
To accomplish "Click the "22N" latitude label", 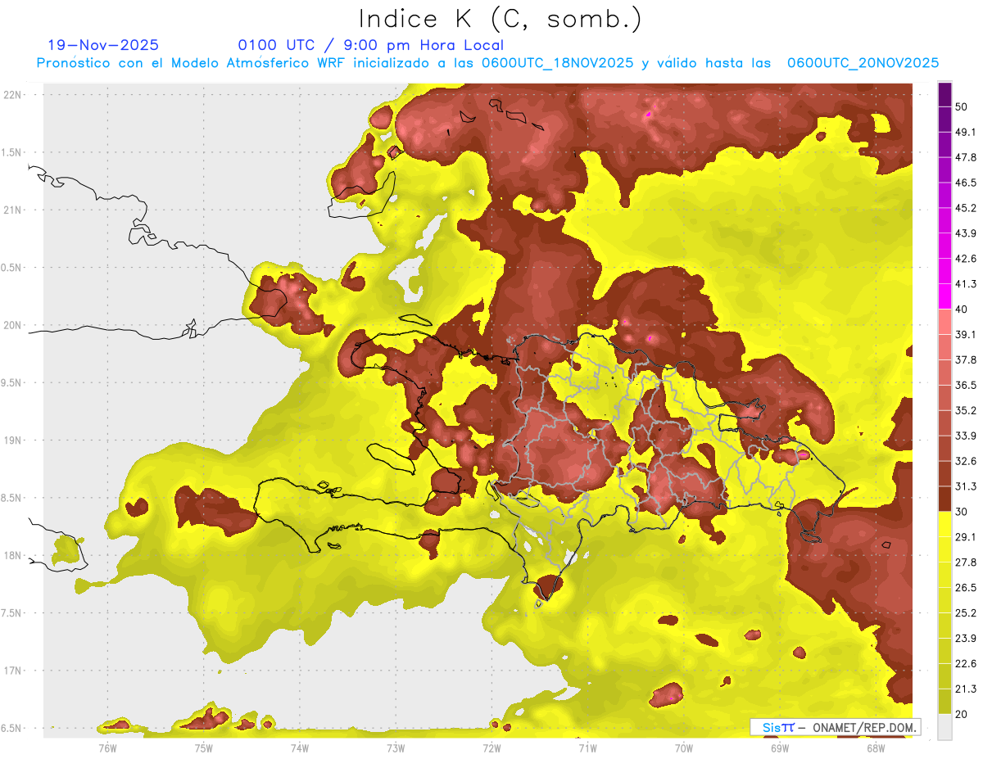I will [x=11, y=95].
